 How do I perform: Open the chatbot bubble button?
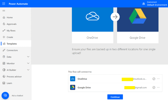pos(5,95)
